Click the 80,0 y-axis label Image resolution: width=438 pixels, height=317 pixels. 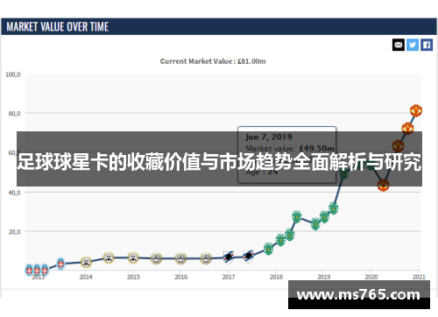pos(14,114)
